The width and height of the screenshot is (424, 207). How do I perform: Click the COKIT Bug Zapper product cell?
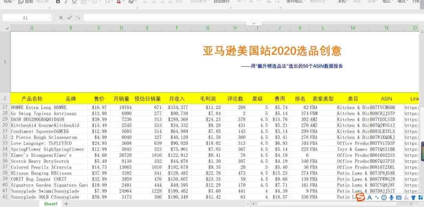[x=32, y=179]
